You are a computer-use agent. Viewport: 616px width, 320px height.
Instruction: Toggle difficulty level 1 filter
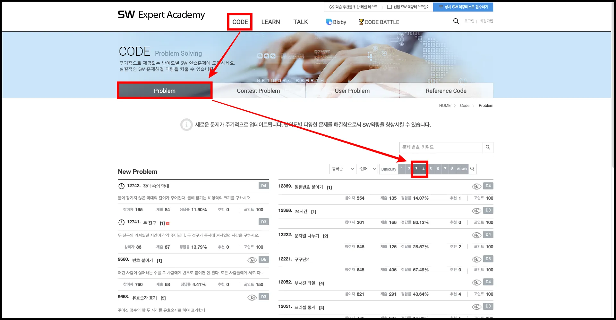click(402, 169)
